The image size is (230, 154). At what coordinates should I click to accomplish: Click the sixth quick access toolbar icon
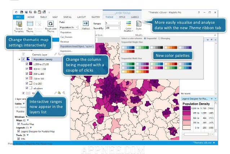coord(44,12)
